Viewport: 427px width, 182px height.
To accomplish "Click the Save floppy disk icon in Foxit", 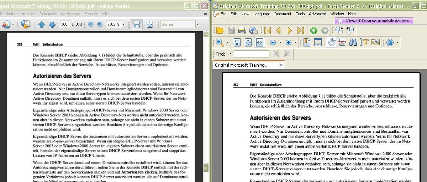I will point(231,31).
